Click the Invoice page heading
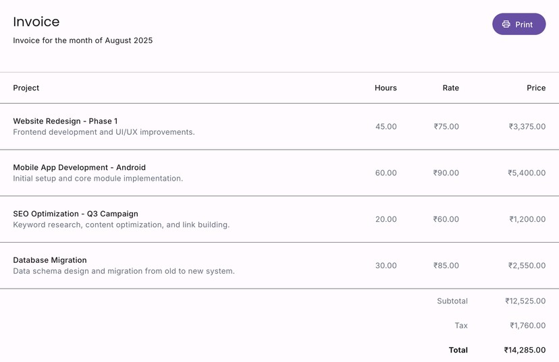Viewport: 559px width, 362px height. (36, 22)
